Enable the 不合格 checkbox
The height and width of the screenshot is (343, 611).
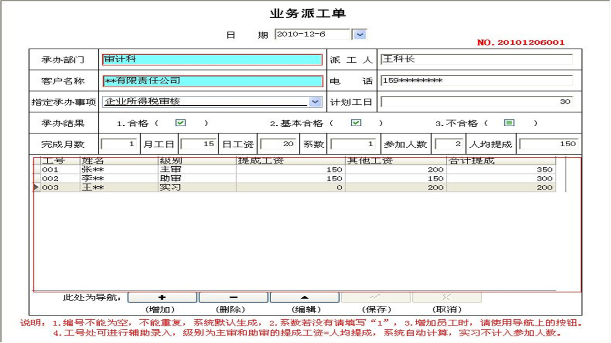[x=509, y=122]
